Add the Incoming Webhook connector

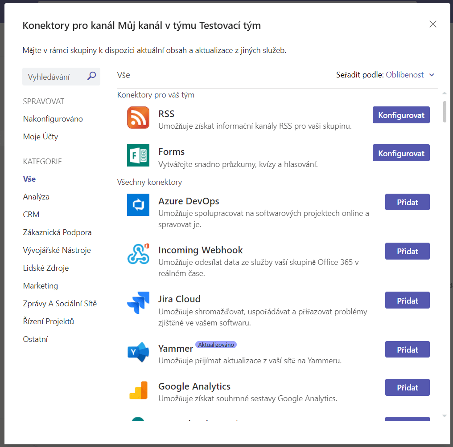tap(407, 251)
